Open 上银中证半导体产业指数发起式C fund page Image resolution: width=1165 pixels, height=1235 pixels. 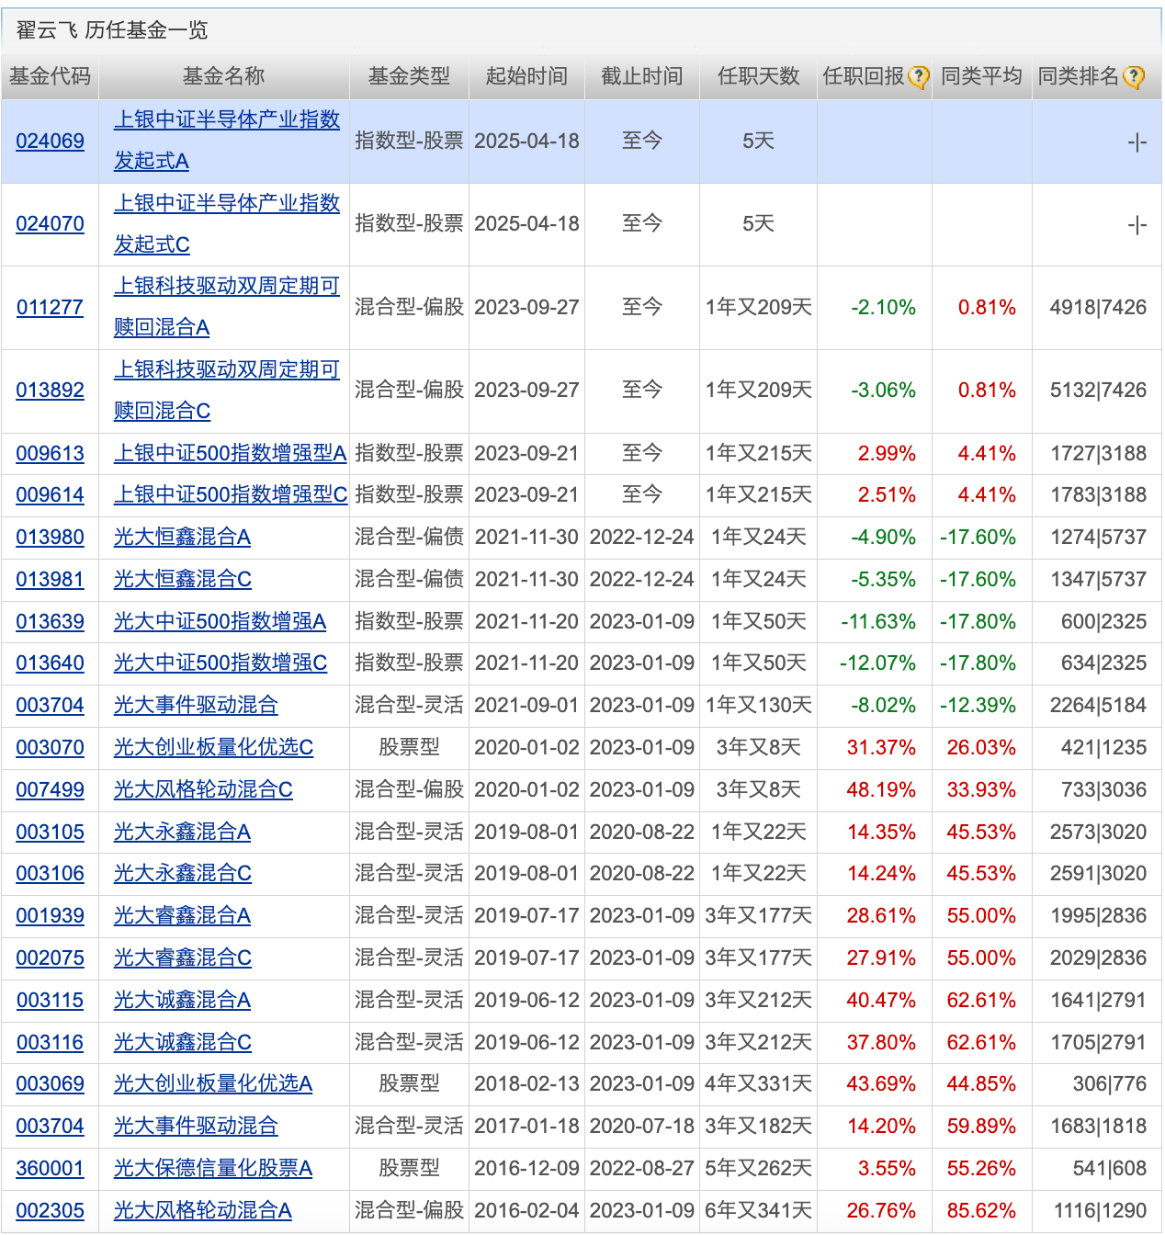(227, 223)
